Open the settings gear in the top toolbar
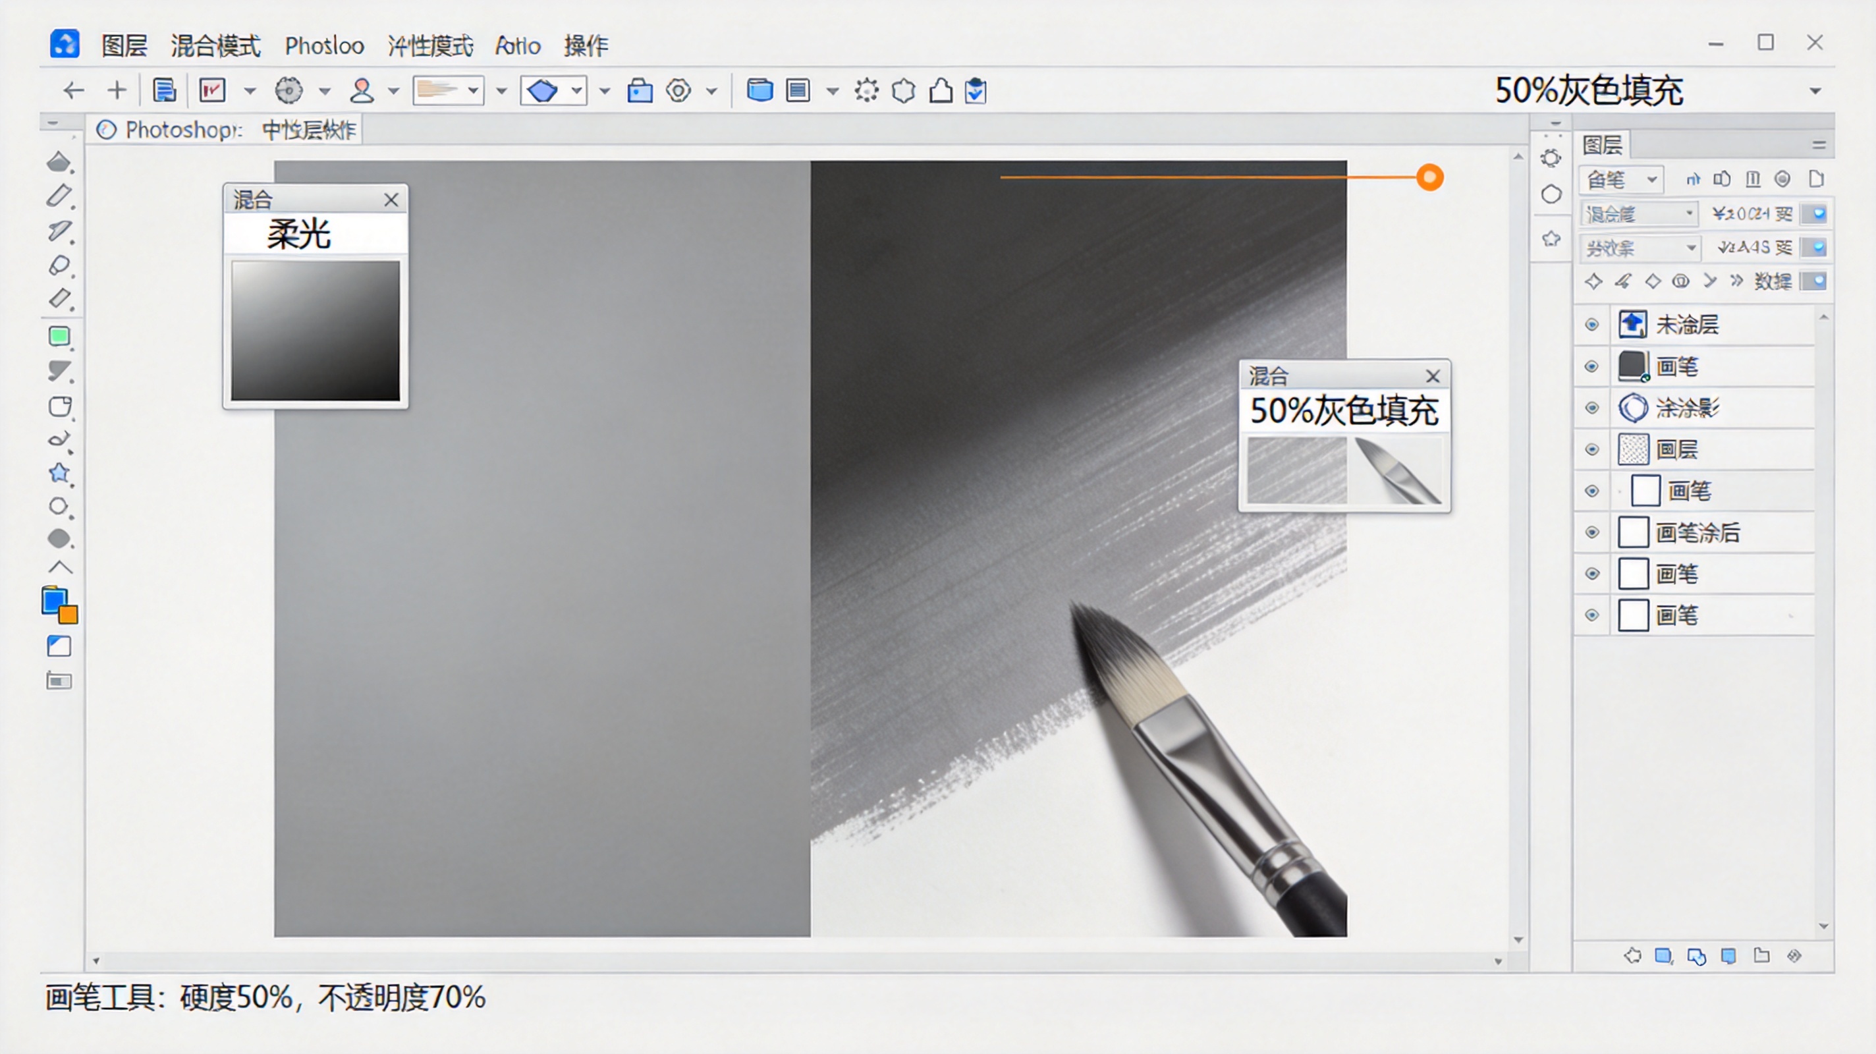The height and width of the screenshot is (1054, 1876). 678,90
